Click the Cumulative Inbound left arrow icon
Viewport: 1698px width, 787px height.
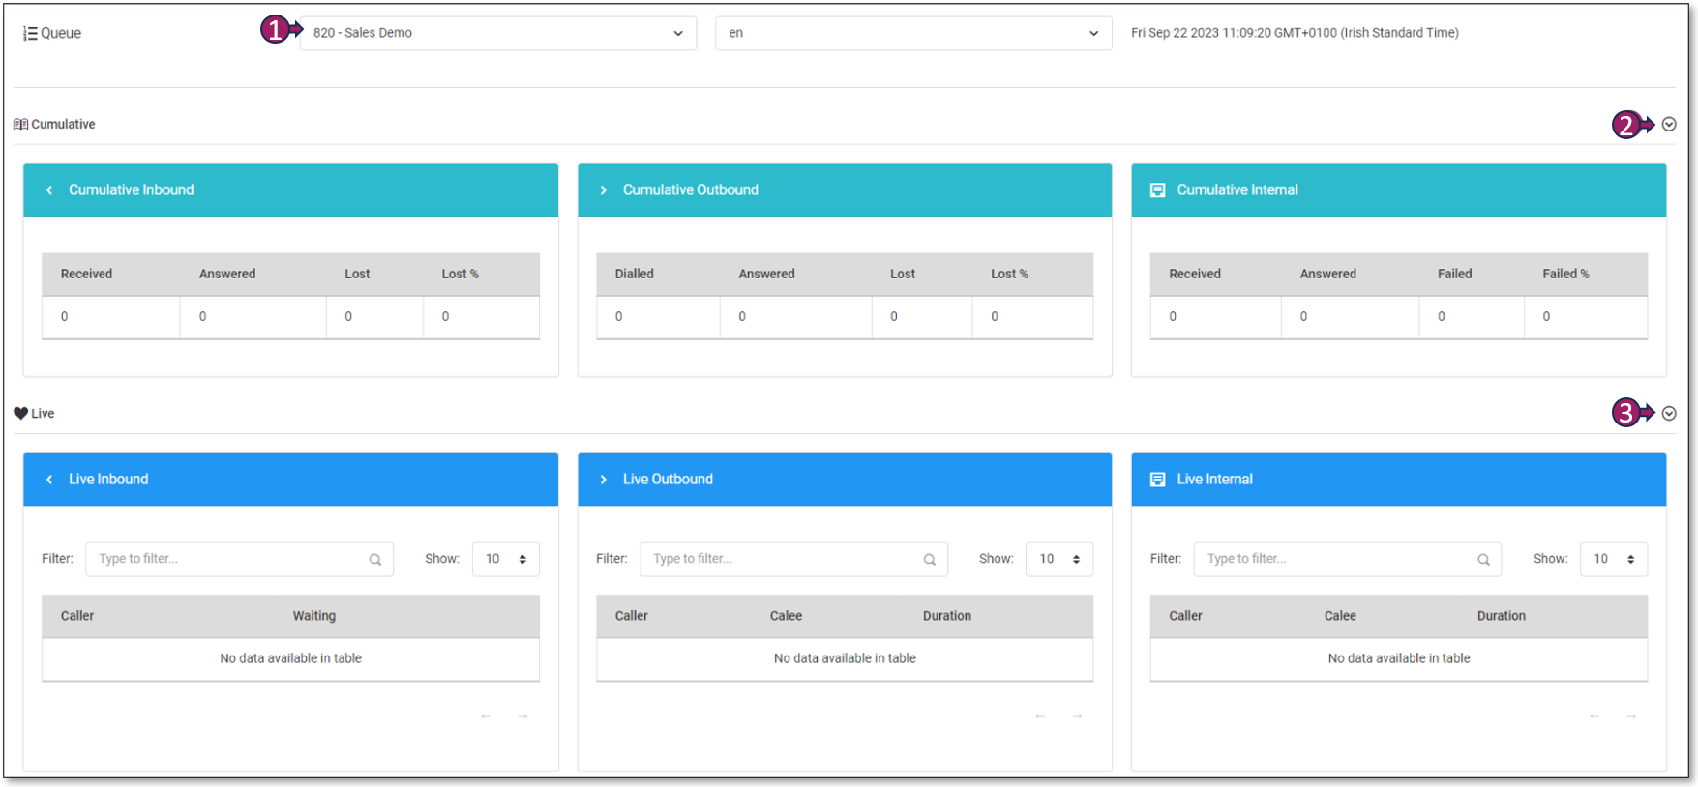pos(49,190)
